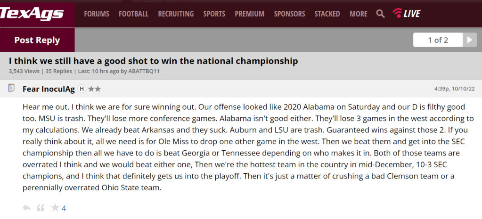
Task: Click the TexAgs logo
Action: point(32,13)
